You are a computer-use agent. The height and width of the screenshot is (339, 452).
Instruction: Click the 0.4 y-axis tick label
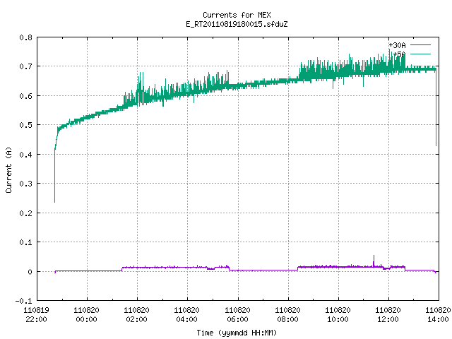25,155
